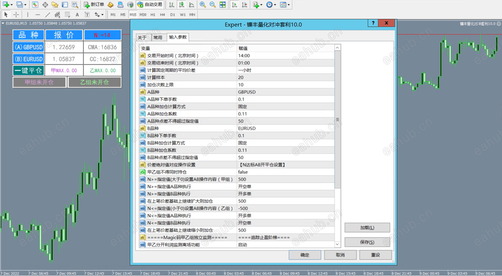Enable chart shift icon
The image size is (502, 276).
(x=244, y=4)
